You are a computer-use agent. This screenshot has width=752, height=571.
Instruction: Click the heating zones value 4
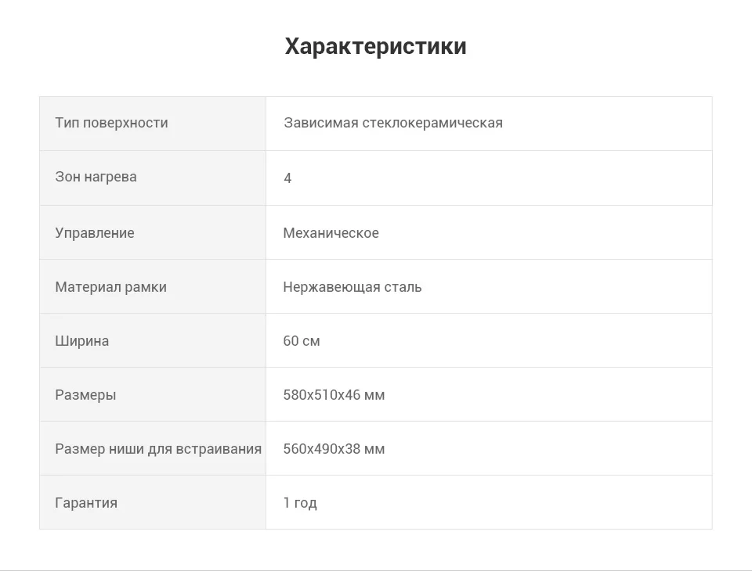point(287,178)
